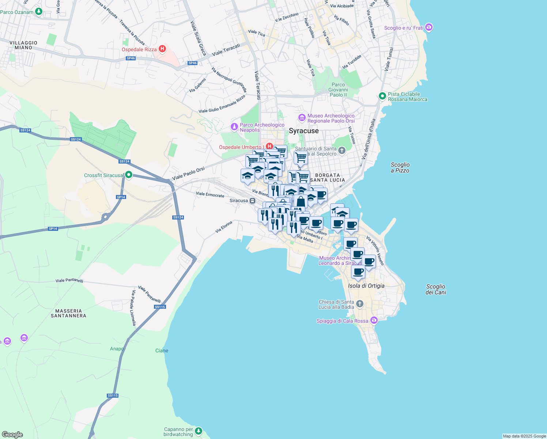The width and height of the screenshot is (547, 439).
Task: Select the Parco Archeologico Neapolis monument icon
Action: (234, 127)
